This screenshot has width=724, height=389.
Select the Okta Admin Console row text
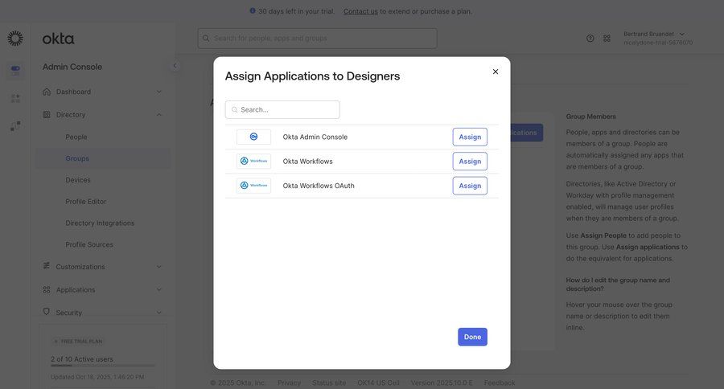point(315,137)
